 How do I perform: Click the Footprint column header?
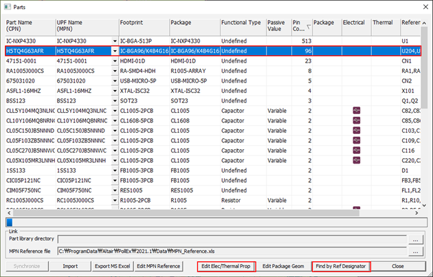[x=142, y=26]
